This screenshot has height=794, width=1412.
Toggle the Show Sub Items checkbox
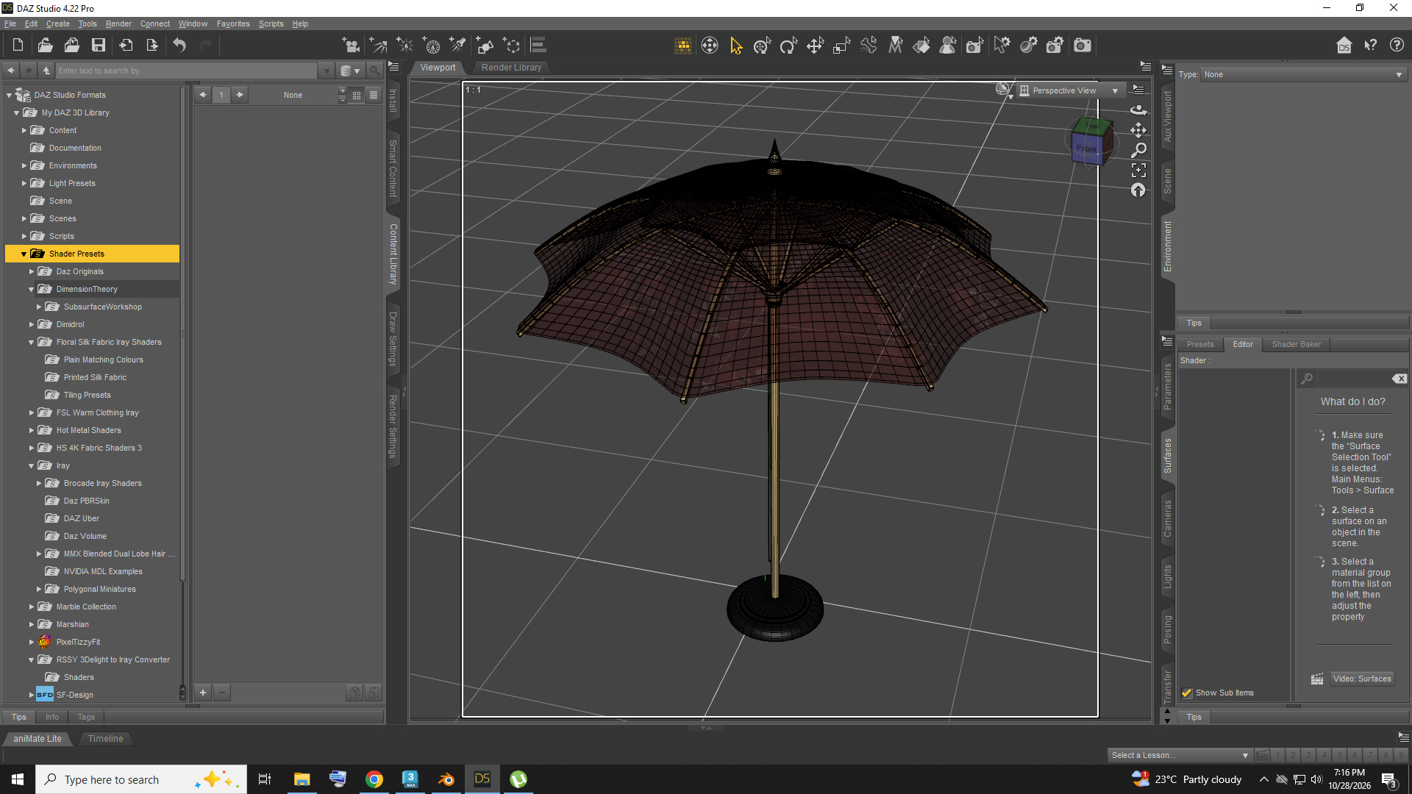coord(1186,693)
